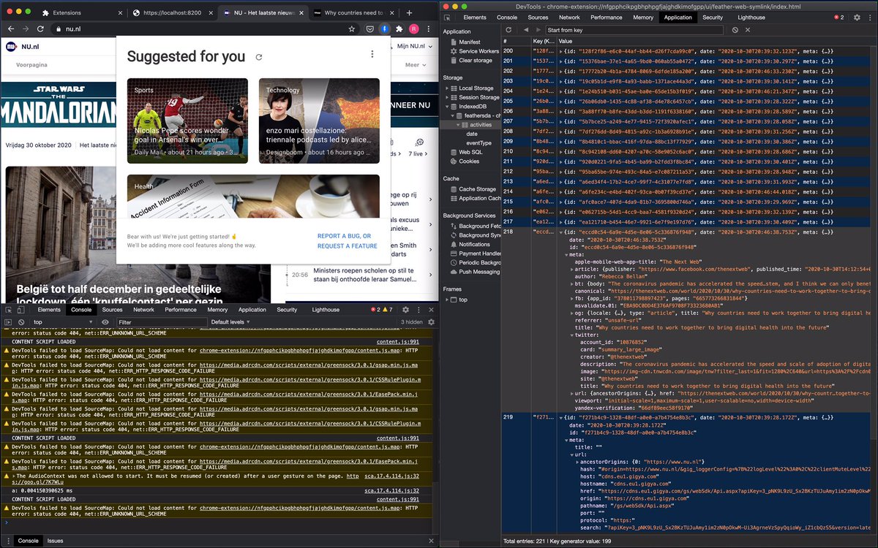The image size is (878, 548).
Task: Bookmark nu.nl using the star icon
Action: [x=352, y=28]
